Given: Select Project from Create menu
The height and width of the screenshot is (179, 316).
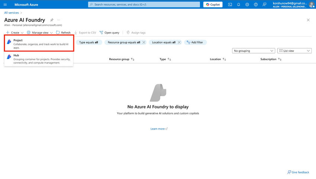Looking at the screenshot, I should pyautogui.click(x=39, y=43).
